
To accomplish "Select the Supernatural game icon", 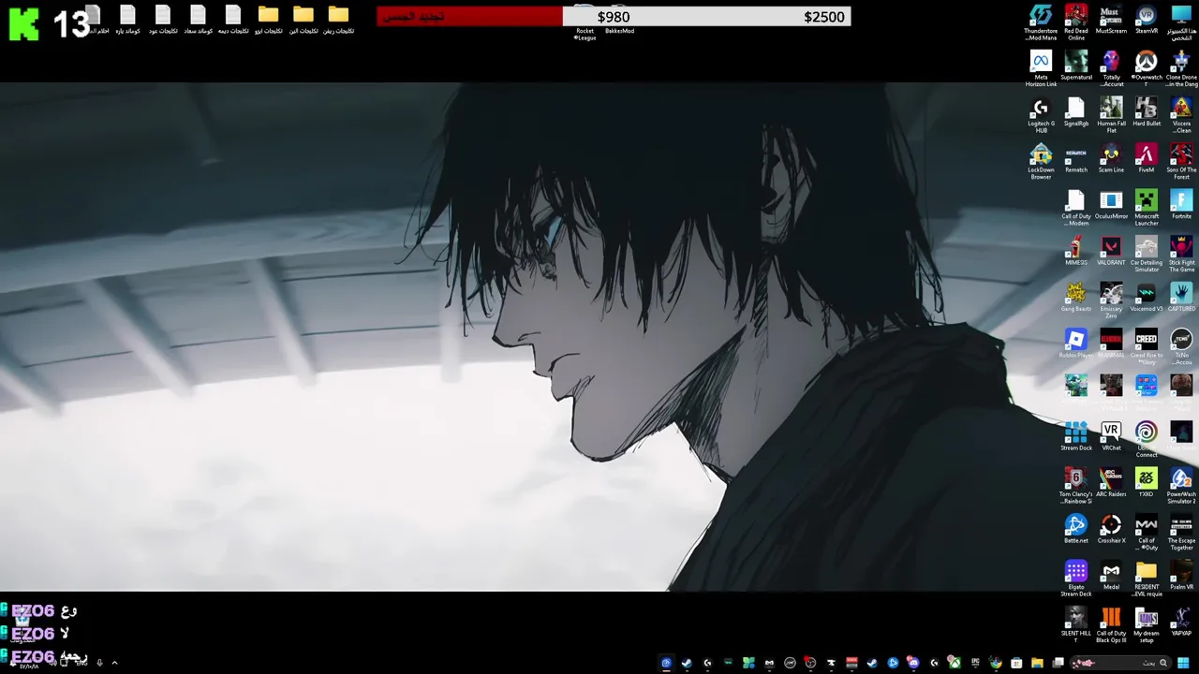I will click(1075, 66).
